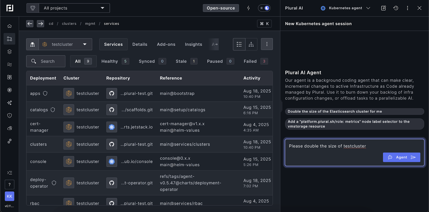This screenshot has height=212, width=429.
Task: Open the chat history clock icon
Action: [396, 8]
